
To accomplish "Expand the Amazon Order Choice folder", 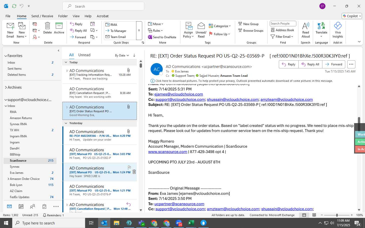I will (8, 179).
